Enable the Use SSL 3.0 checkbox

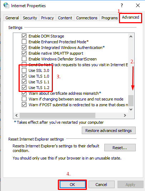coord(24,70)
